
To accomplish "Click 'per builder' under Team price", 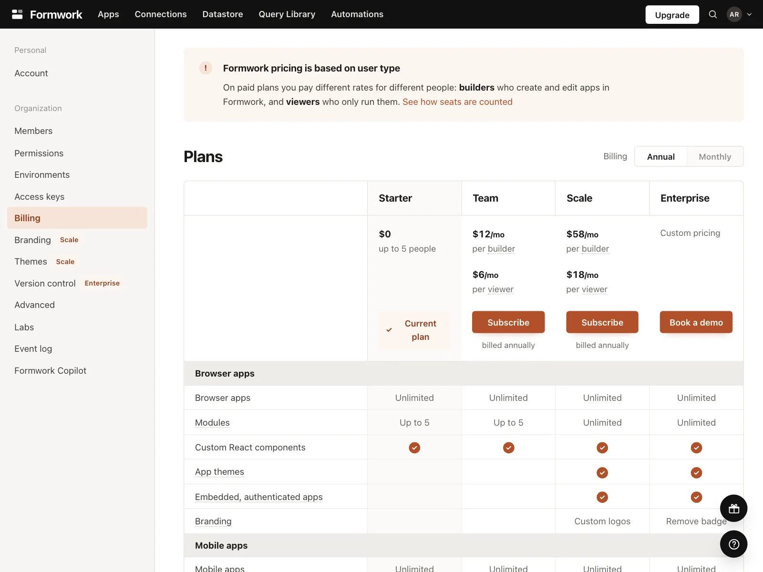I will pyautogui.click(x=494, y=249).
